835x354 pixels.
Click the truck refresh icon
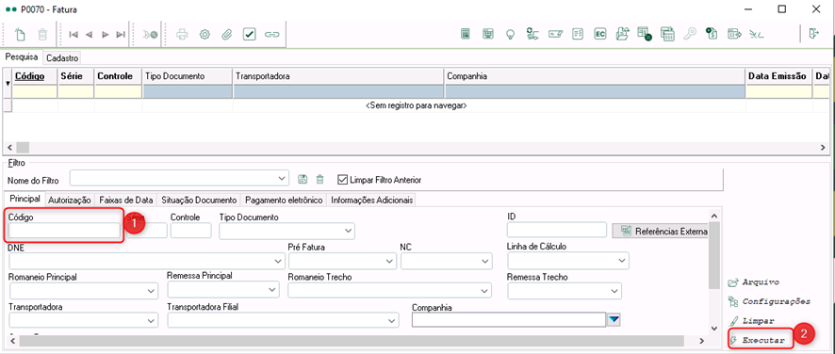pos(532,34)
